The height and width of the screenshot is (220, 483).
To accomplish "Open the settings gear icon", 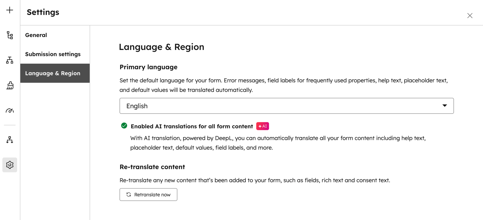I will tap(9, 165).
